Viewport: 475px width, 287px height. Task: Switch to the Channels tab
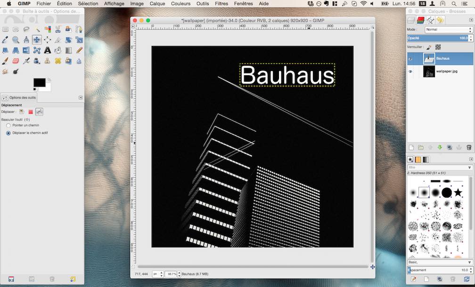[420, 20]
